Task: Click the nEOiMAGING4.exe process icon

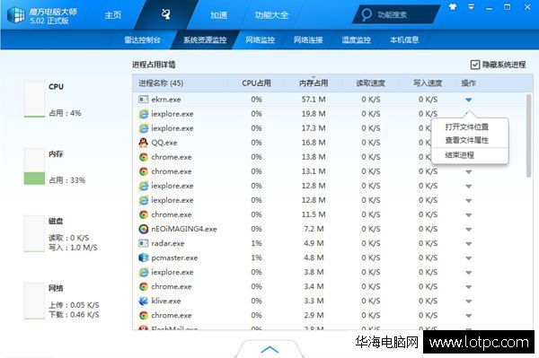Action: coord(144,229)
